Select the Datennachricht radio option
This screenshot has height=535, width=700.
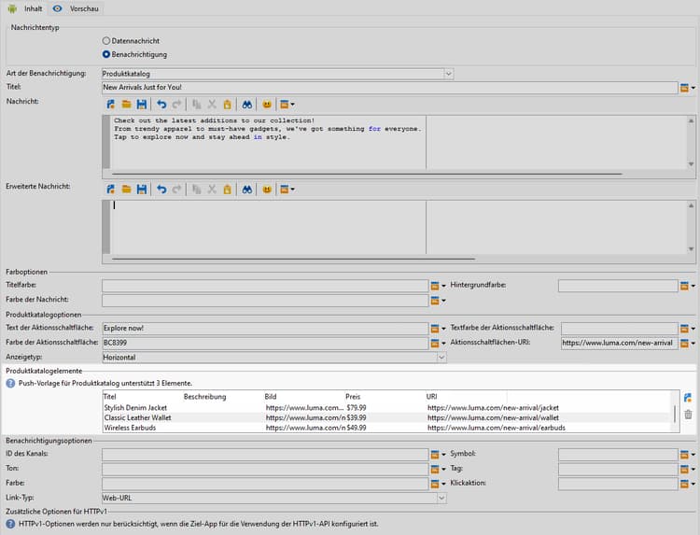106,41
